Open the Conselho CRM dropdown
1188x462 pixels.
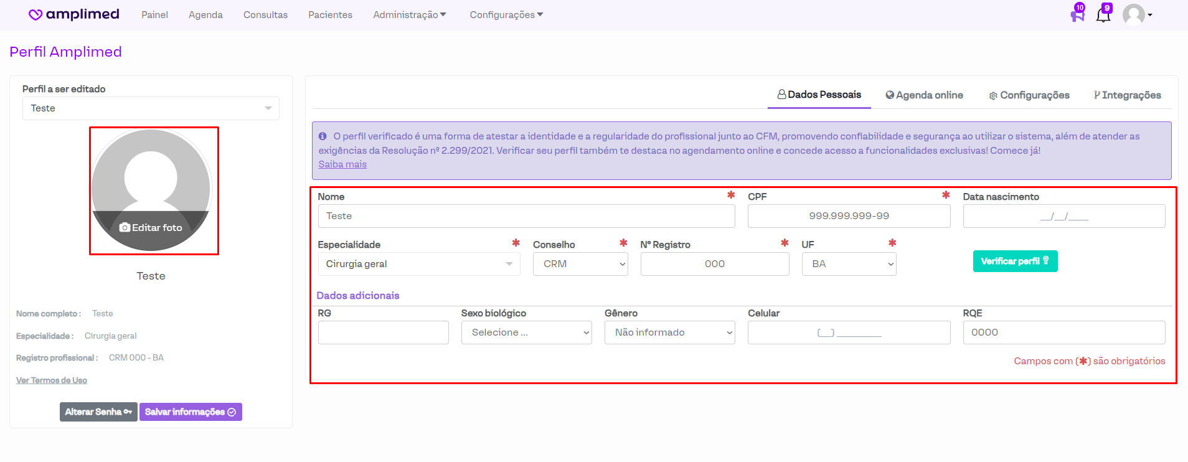(580, 264)
